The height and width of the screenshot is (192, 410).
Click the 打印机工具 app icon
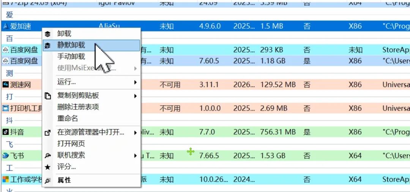tap(5, 108)
